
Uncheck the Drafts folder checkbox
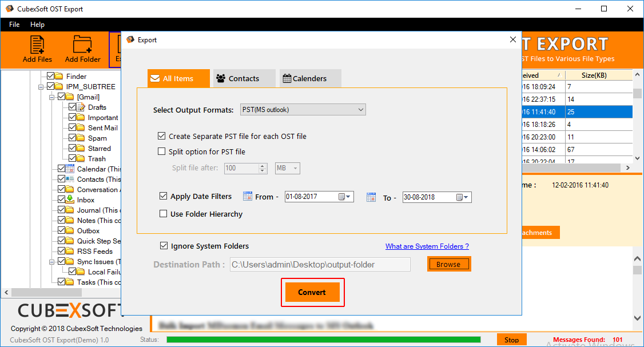[x=72, y=107]
